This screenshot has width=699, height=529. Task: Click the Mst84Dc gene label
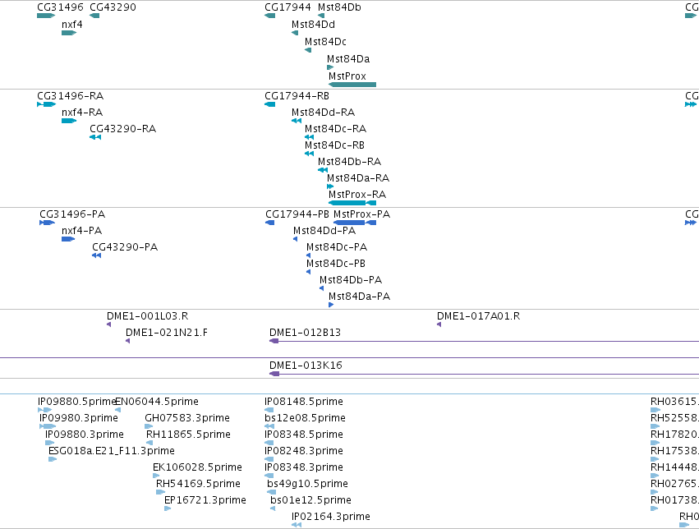(325, 42)
